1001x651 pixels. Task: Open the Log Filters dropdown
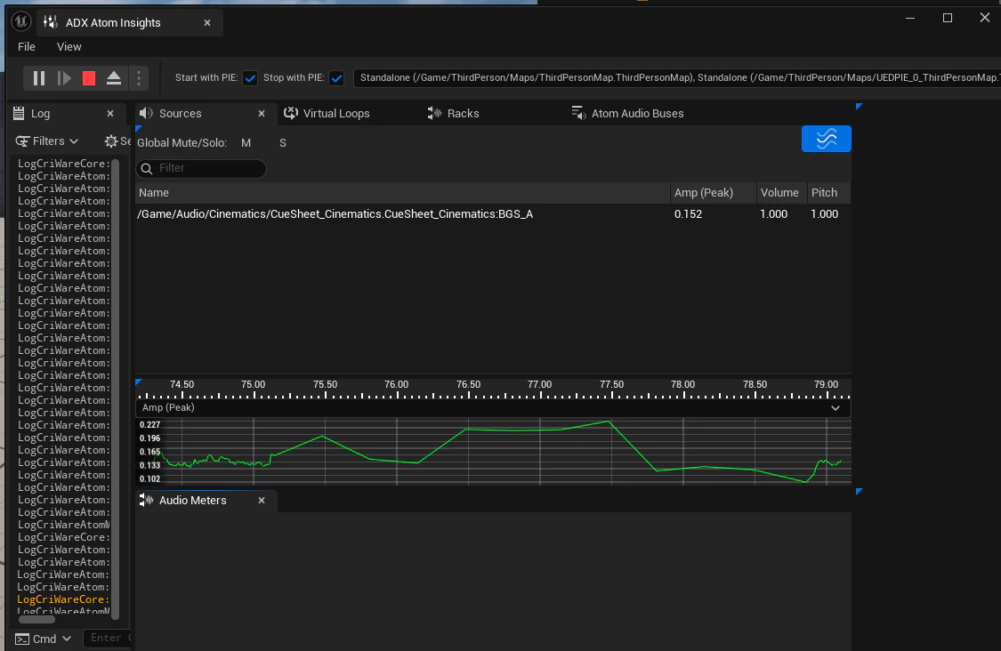(46, 141)
